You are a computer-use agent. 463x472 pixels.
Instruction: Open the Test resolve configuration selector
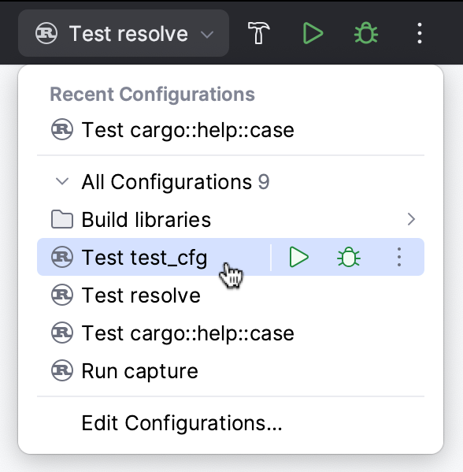[x=124, y=33]
